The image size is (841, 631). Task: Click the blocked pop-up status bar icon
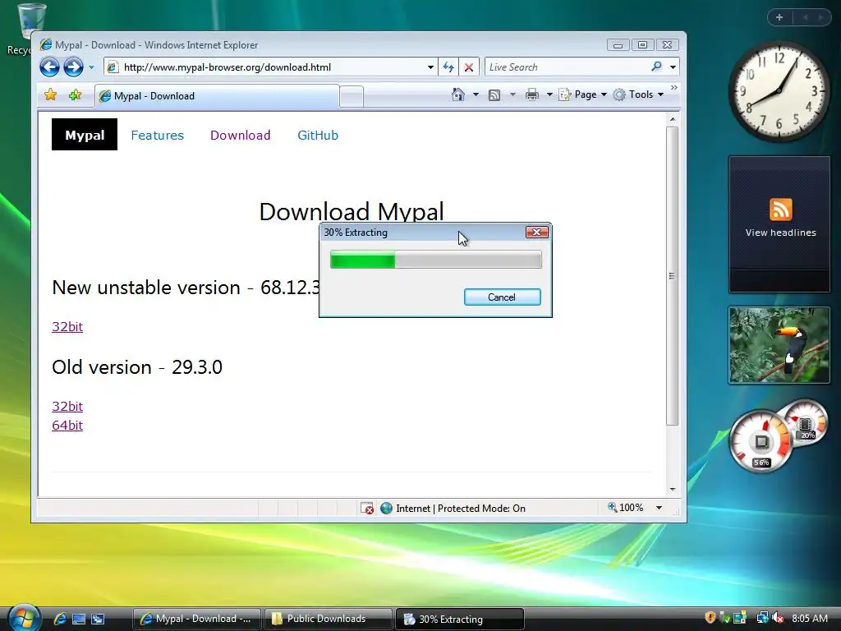(x=367, y=508)
